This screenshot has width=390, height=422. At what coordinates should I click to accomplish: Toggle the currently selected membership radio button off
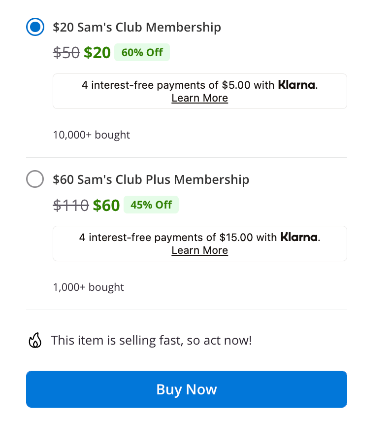[x=35, y=27]
